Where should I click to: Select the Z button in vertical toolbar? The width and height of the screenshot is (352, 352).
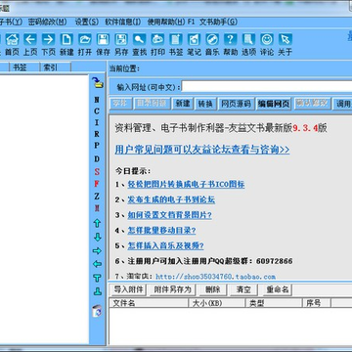[x=97, y=197]
